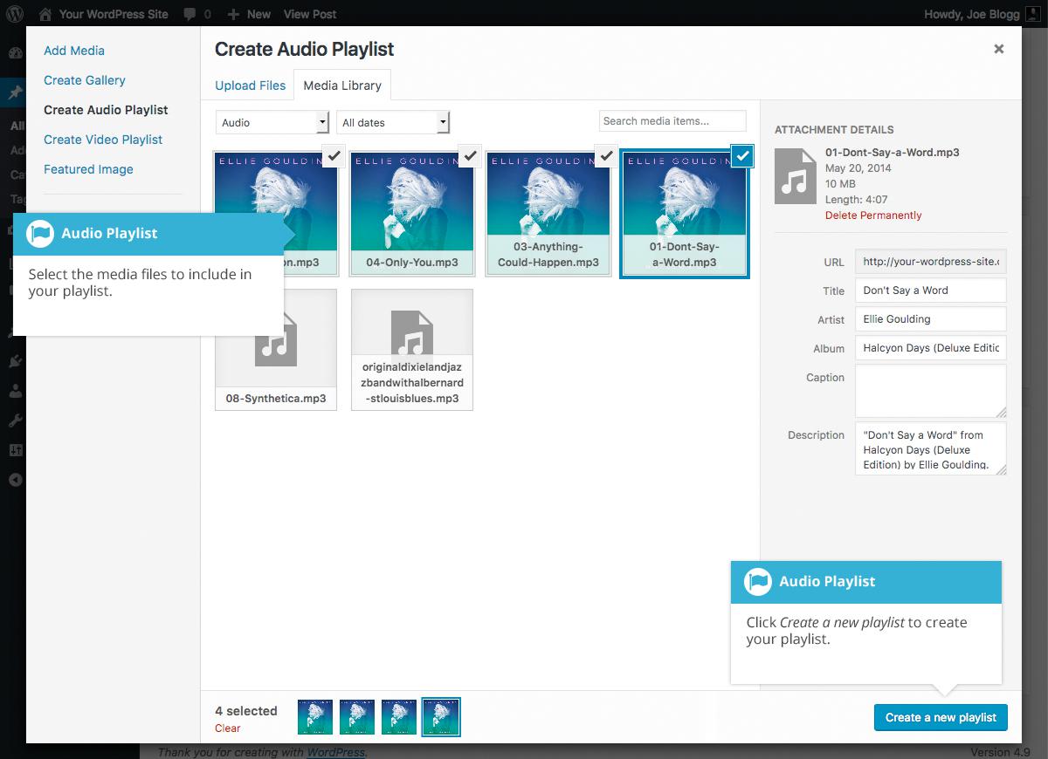Click the attachment URL field

pyautogui.click(x=931, y=261)
